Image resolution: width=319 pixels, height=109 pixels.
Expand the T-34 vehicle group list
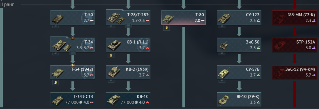(x=73, y=53)
